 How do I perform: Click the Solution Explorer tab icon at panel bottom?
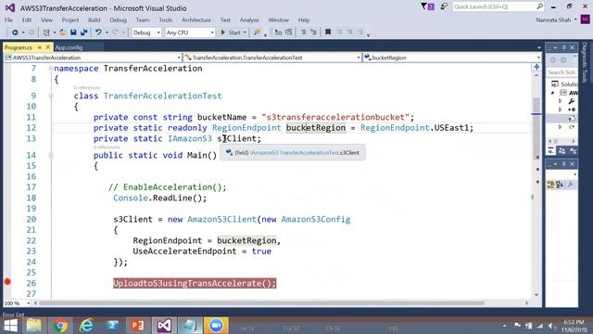551,150
